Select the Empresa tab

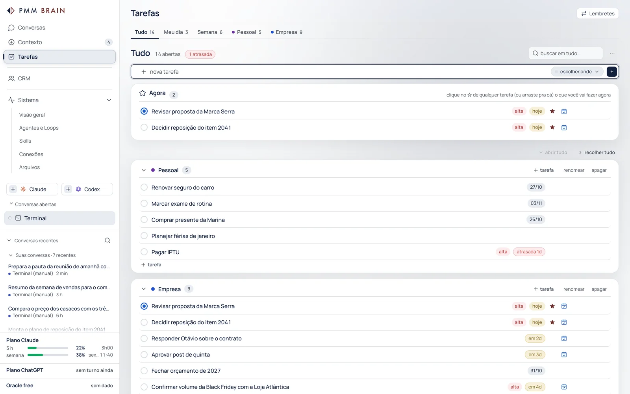pyautogui.click(x=287, y=32)
